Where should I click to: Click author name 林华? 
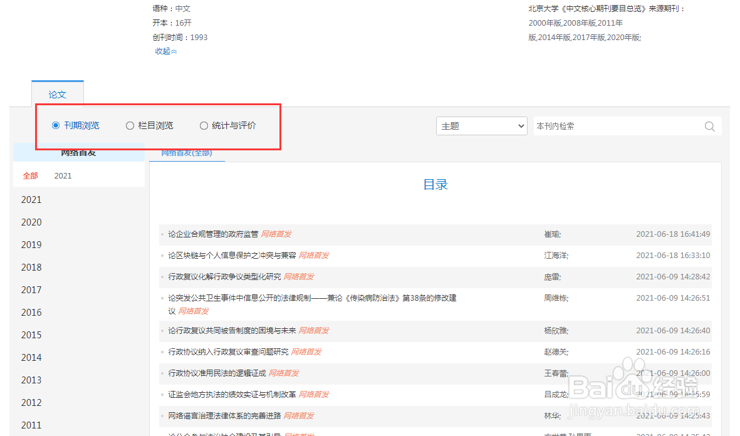[x=551, y=416]
